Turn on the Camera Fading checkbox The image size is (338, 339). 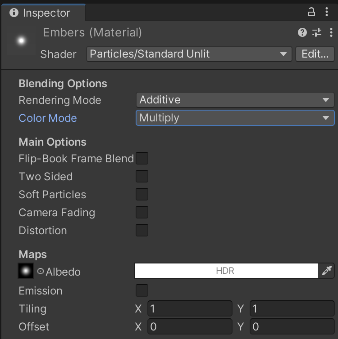[142, 212]
